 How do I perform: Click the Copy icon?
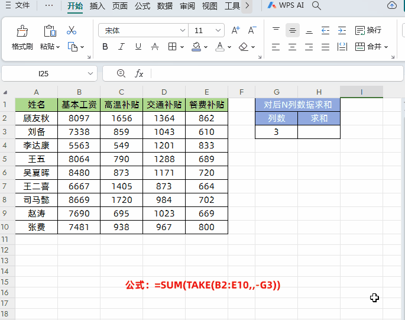coord(73,47)
